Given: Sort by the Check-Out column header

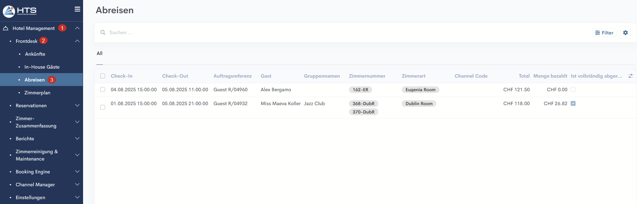Looking at the screenshot, I should point(175,76).
